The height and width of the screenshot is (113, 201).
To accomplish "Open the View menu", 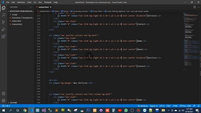I will 29,2.
